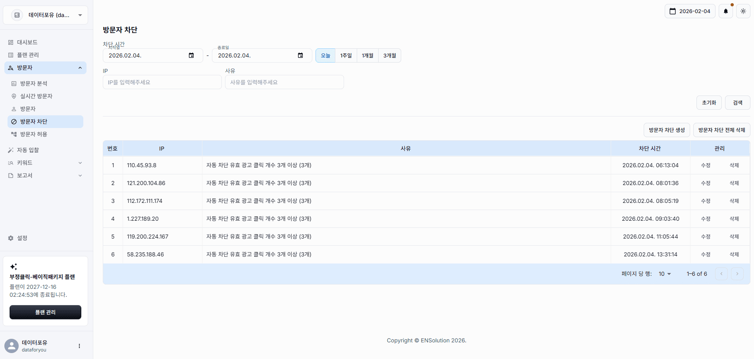Toggle the light/dark theme sun icon
754x359 pixels.
click(743, 11)
